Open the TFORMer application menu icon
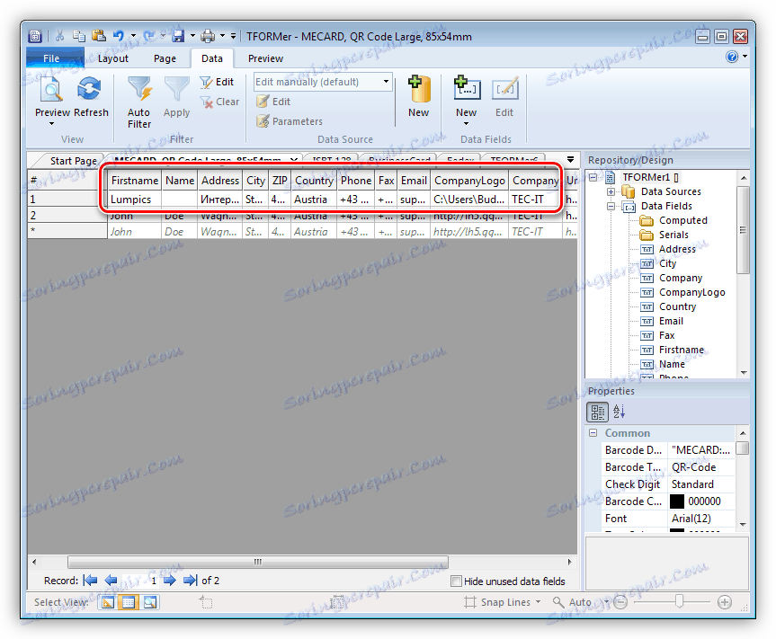Image resolution: width=776 pixels, height=639 pixels. click(35, 36)
